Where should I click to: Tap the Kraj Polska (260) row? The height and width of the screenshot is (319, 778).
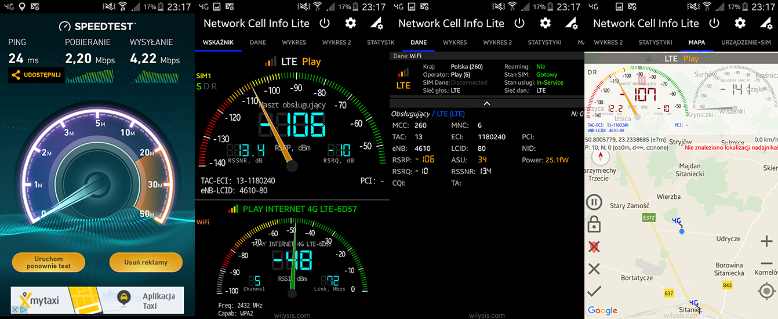tap(453, 67)
